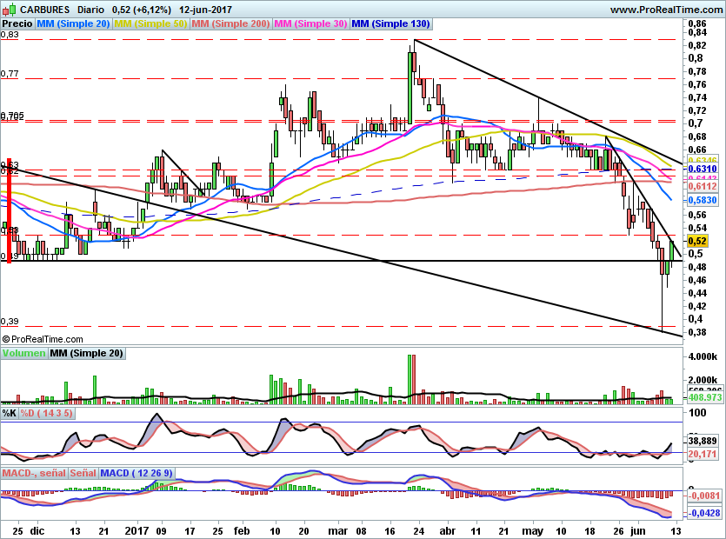This screenshot has width=726, height=539.
Task: Select the %K stochastic label
Action: coord(10,413)
